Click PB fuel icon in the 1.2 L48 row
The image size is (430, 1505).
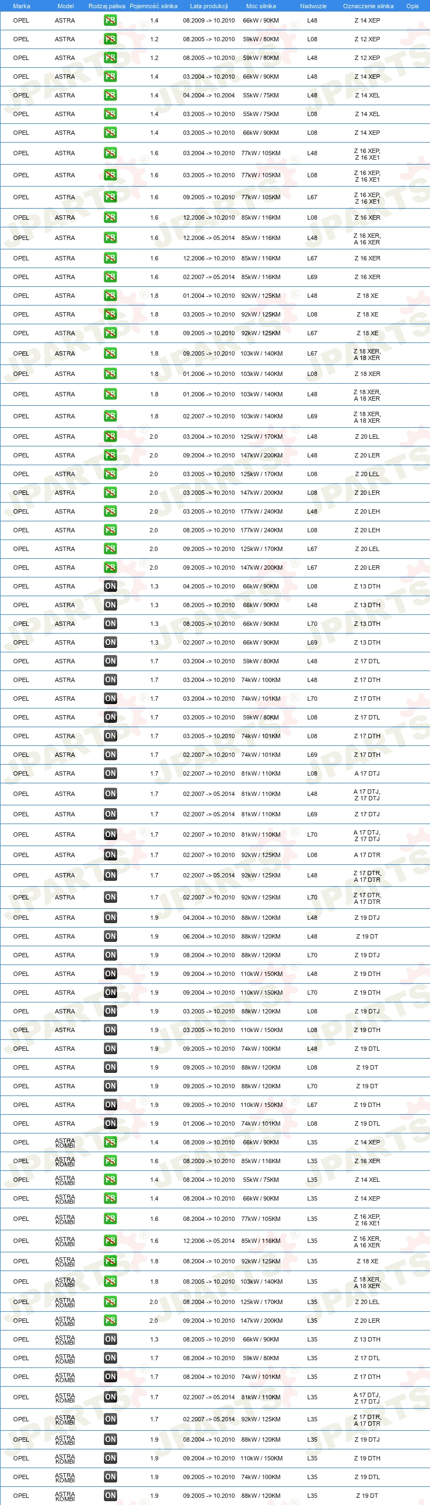[x=109, y=58]
